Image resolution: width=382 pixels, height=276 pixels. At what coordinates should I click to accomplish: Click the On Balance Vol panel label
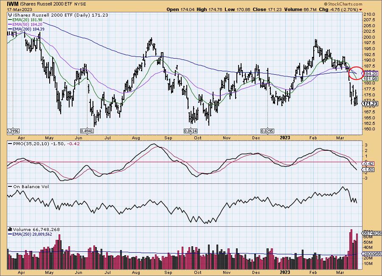coord(31,186)
